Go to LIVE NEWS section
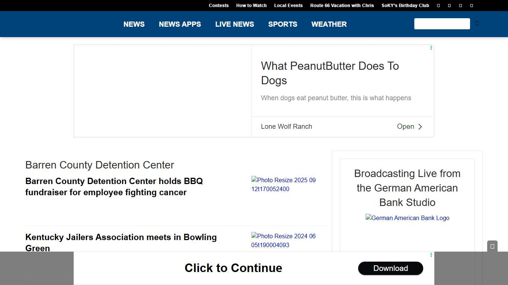The height and width of the screenshot is (285, 508). click(234, 24)
